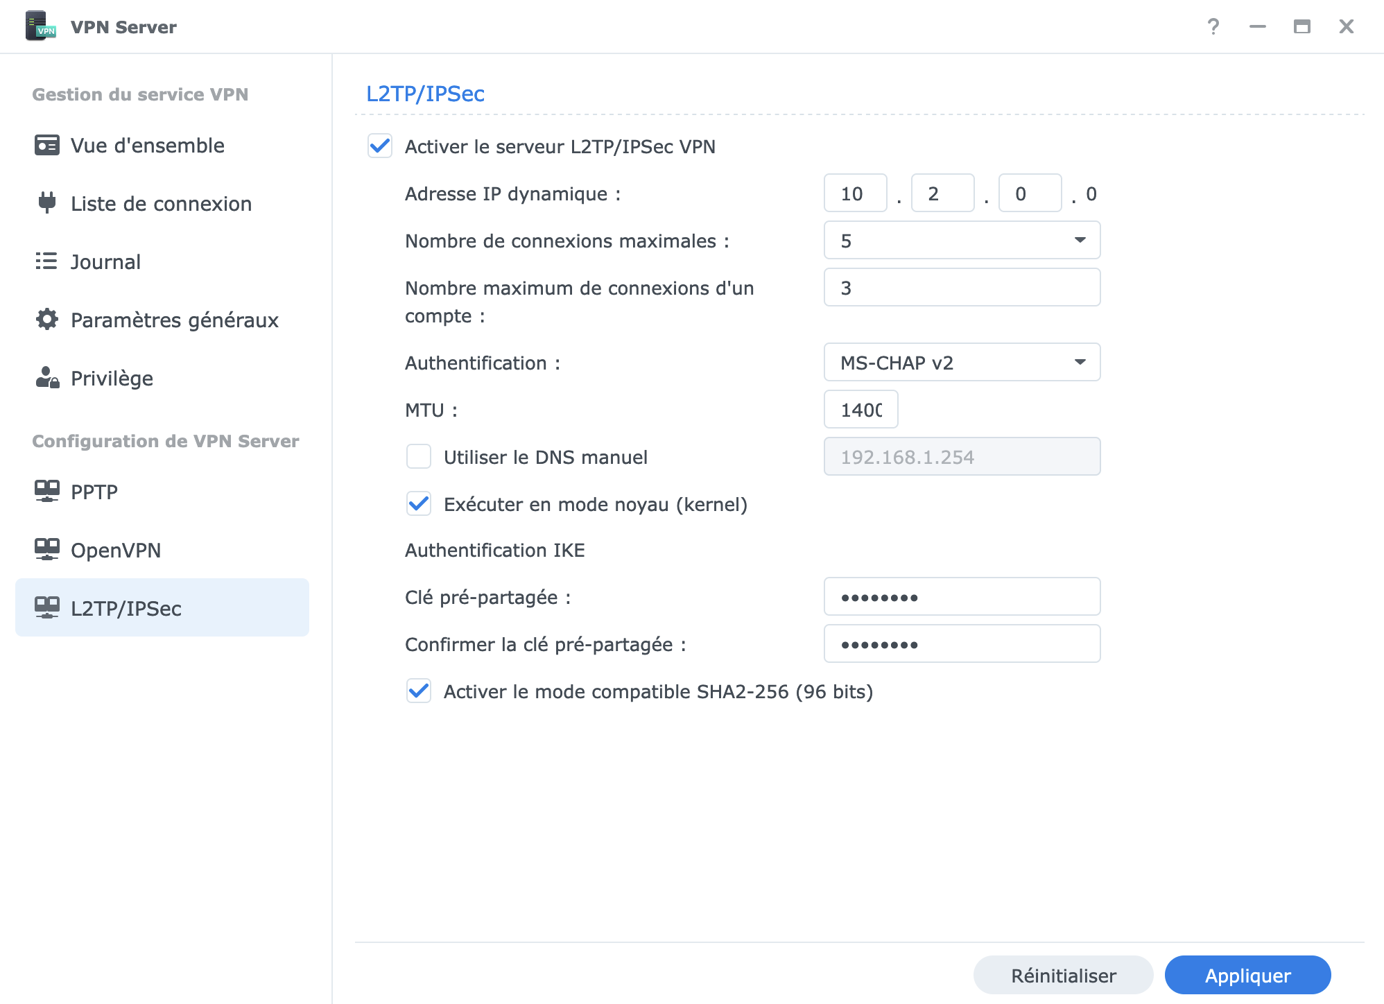
Task: Toggle Exécuter en mode noyau (kernel)
Action: pos(419,504)
